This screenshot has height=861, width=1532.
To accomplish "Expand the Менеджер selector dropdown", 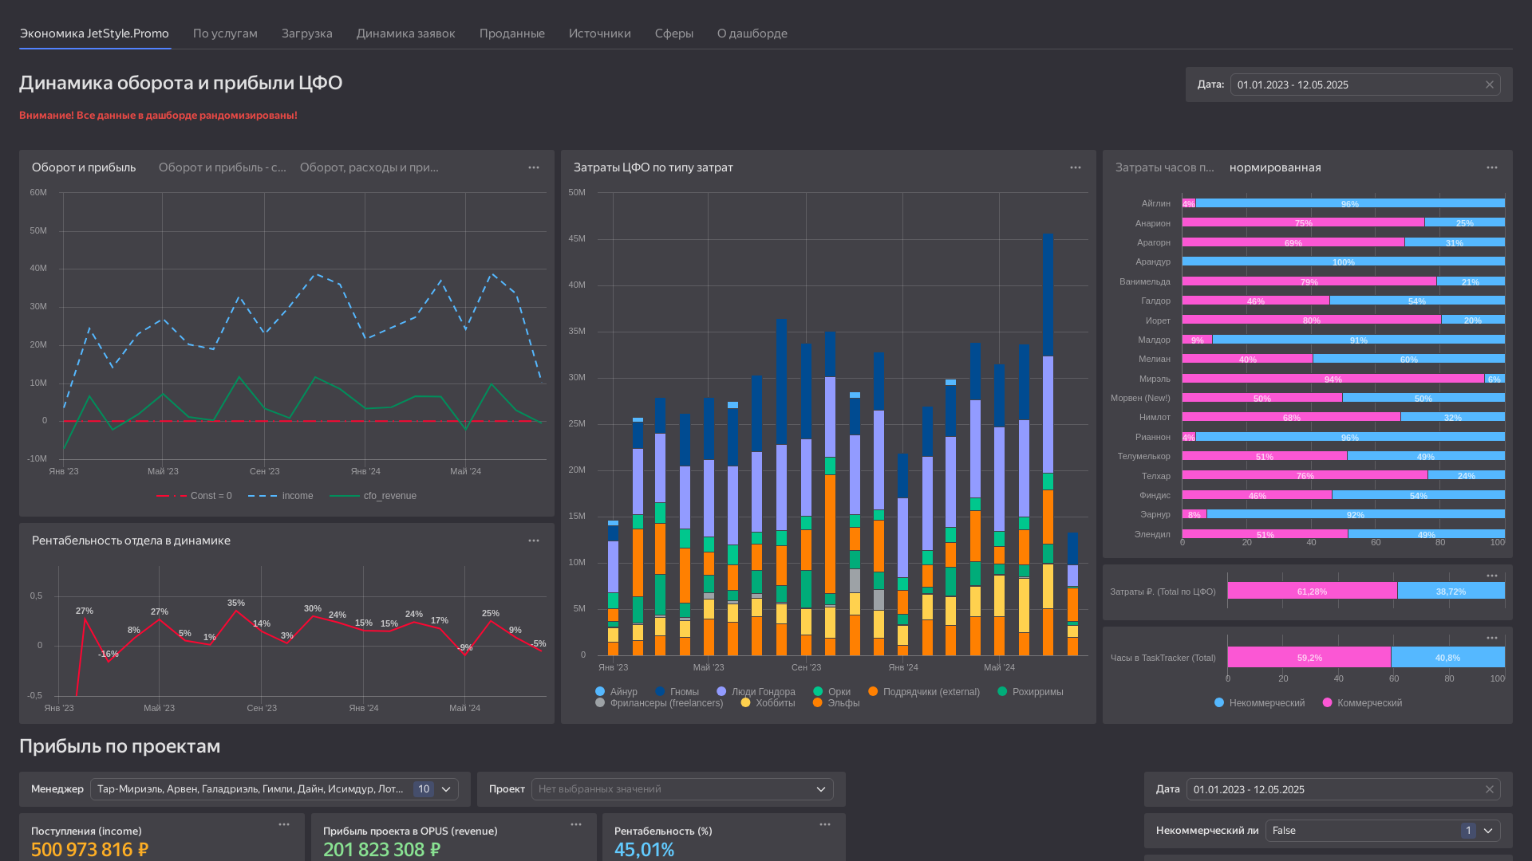I will 446,789.
